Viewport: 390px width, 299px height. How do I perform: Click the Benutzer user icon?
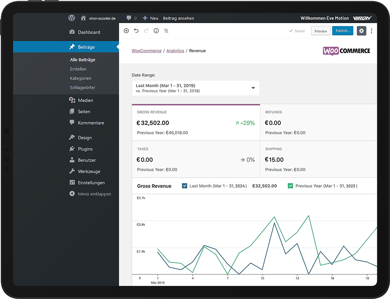coord(72,160)
